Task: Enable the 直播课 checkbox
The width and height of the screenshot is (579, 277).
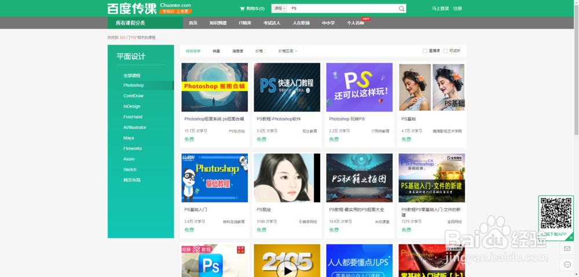Action: [x=425, y=51]
